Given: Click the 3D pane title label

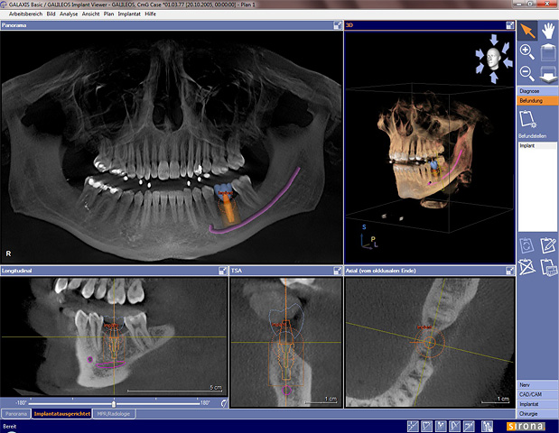Looking at the screenshot, I should pos(349,25).
